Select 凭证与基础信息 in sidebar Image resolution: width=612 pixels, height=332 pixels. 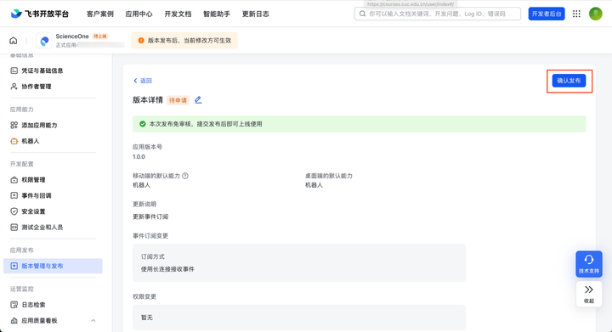(x=42, y=70)
